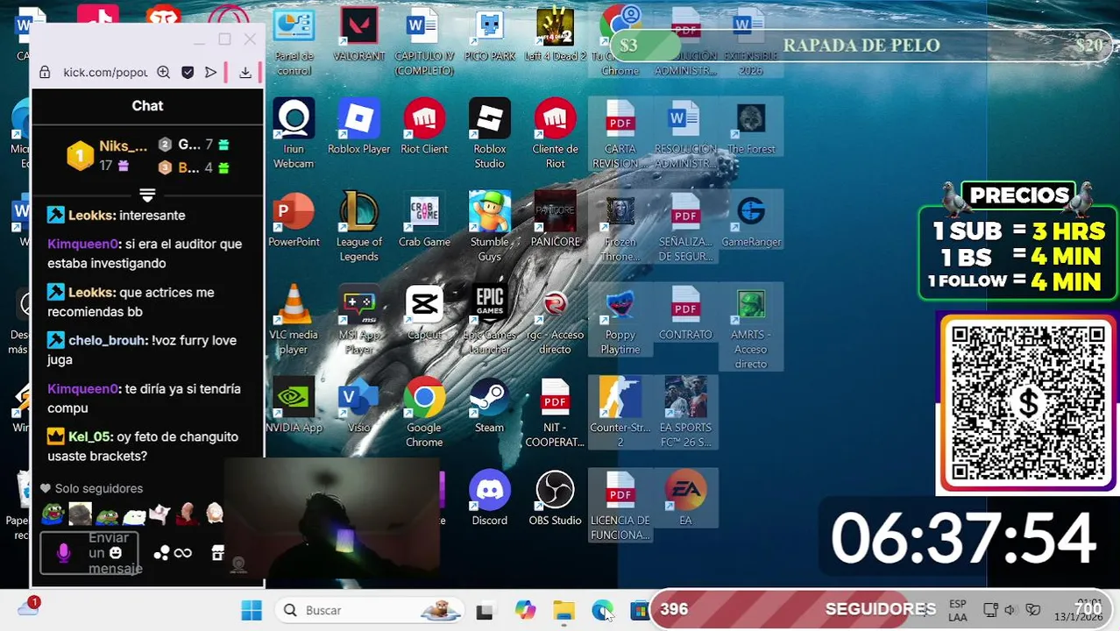This screenshot has height=631, width=1120.
Task: Open the CARTA REVISION PDF file
Action: (620, 134)
